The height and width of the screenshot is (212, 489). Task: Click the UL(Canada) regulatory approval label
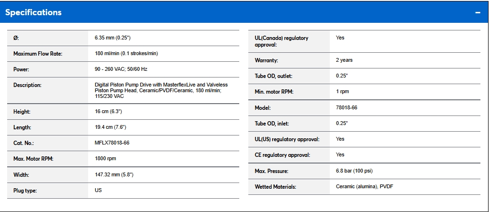point(282,41)
